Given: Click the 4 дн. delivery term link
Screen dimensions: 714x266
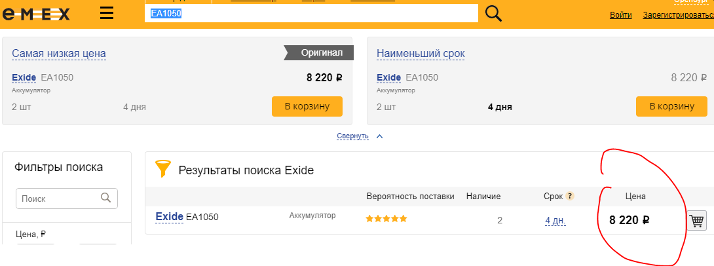Looking at the screenshot, I should click(555, 221).
